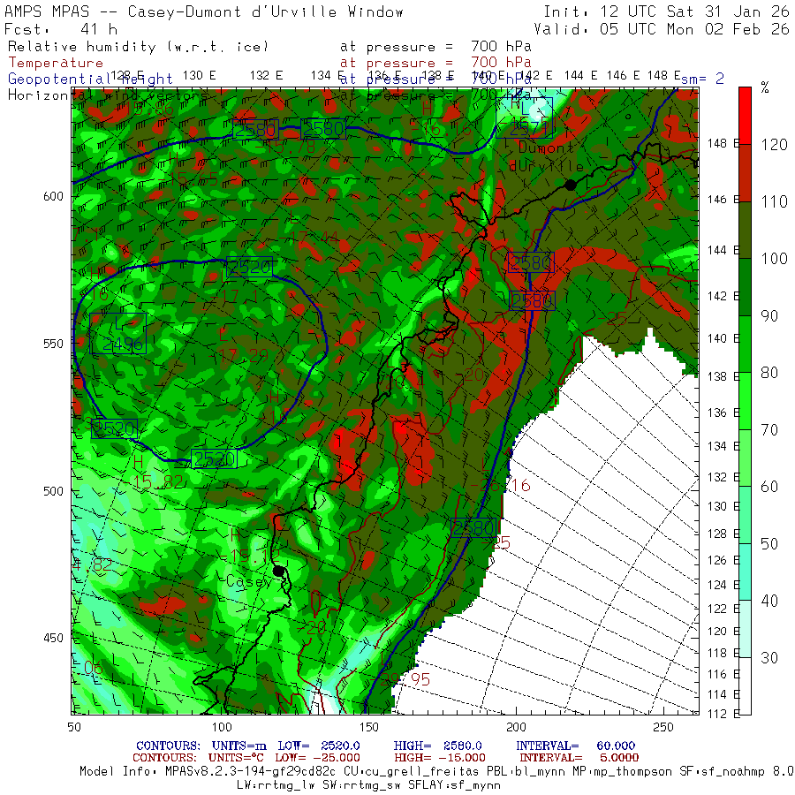
Task: Click the color bar value 80
Action: click(x=769, y=373)
